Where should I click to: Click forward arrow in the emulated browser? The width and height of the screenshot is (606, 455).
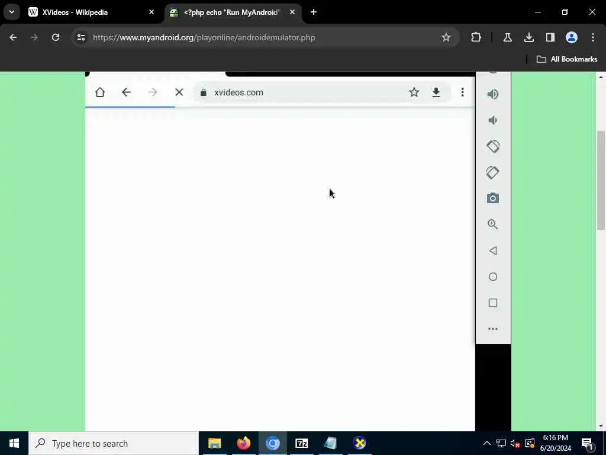pyautogui.click(x=153, y=92)
